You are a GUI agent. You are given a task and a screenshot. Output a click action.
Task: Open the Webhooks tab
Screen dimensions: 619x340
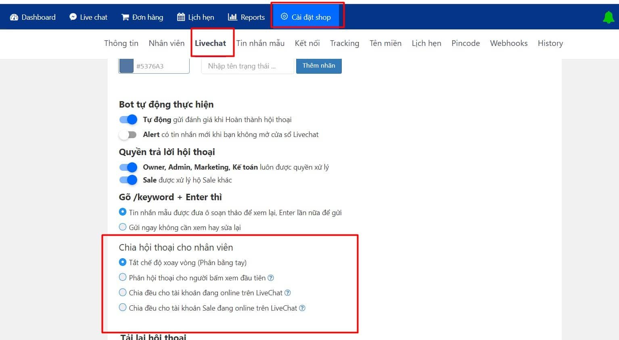[x=508, y=43]
